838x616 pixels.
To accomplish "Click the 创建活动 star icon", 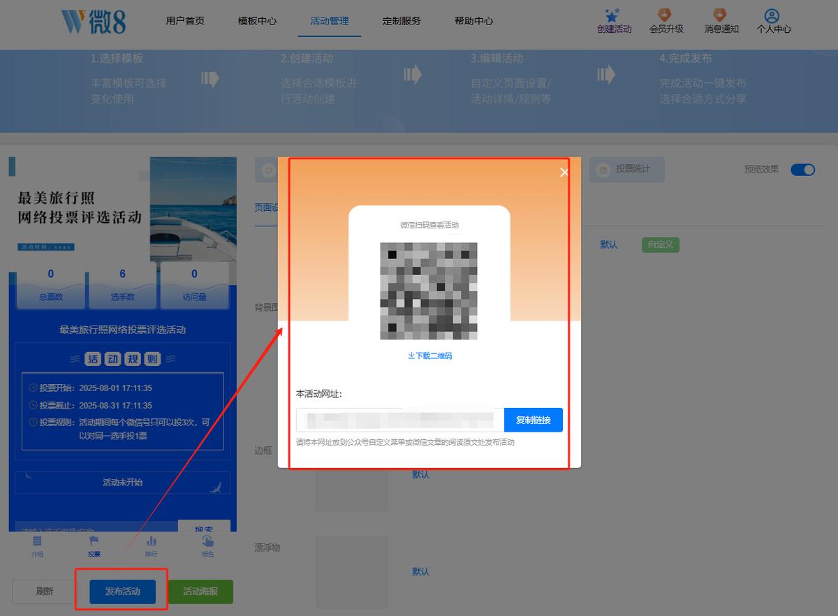I will point(614,15).
